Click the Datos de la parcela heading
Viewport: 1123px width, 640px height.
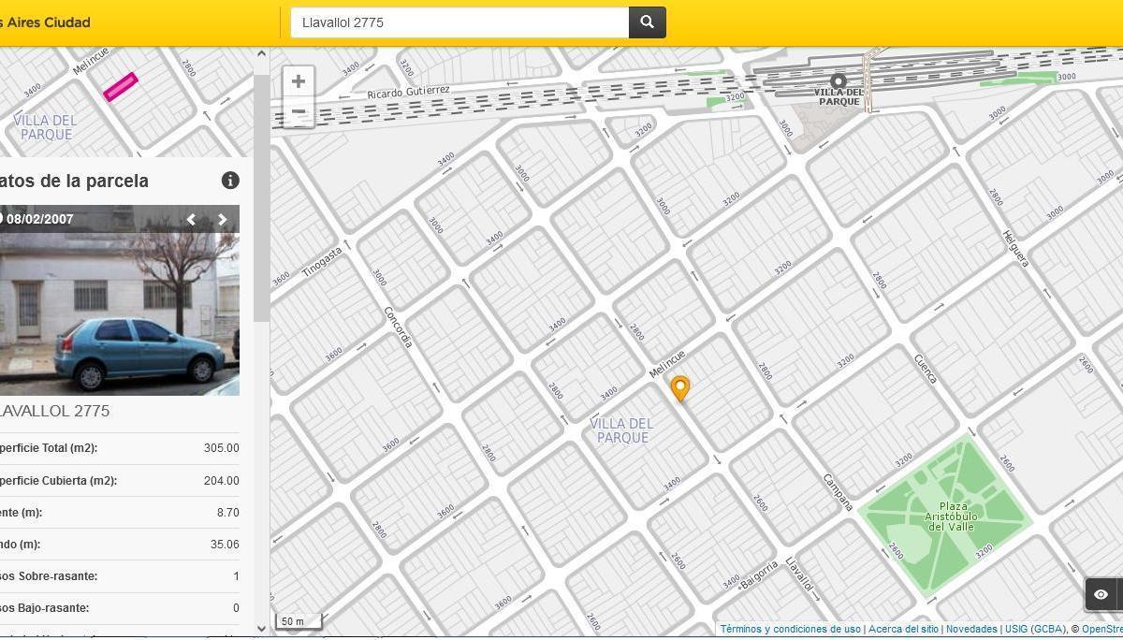point(74,181)
